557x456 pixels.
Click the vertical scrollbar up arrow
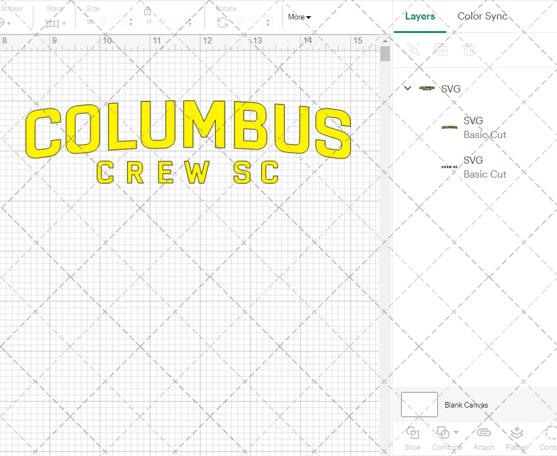385,41
